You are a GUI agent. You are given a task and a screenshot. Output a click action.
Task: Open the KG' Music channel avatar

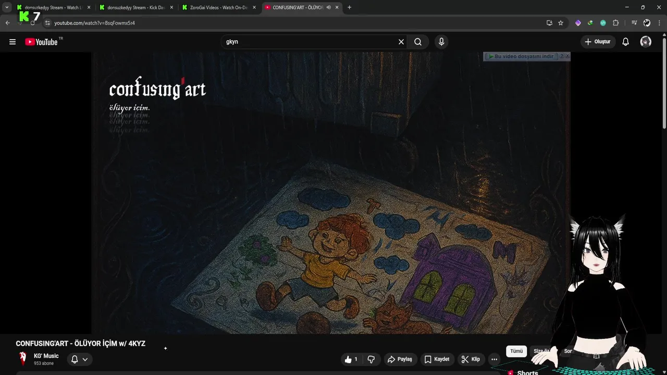tap(22, 358)
